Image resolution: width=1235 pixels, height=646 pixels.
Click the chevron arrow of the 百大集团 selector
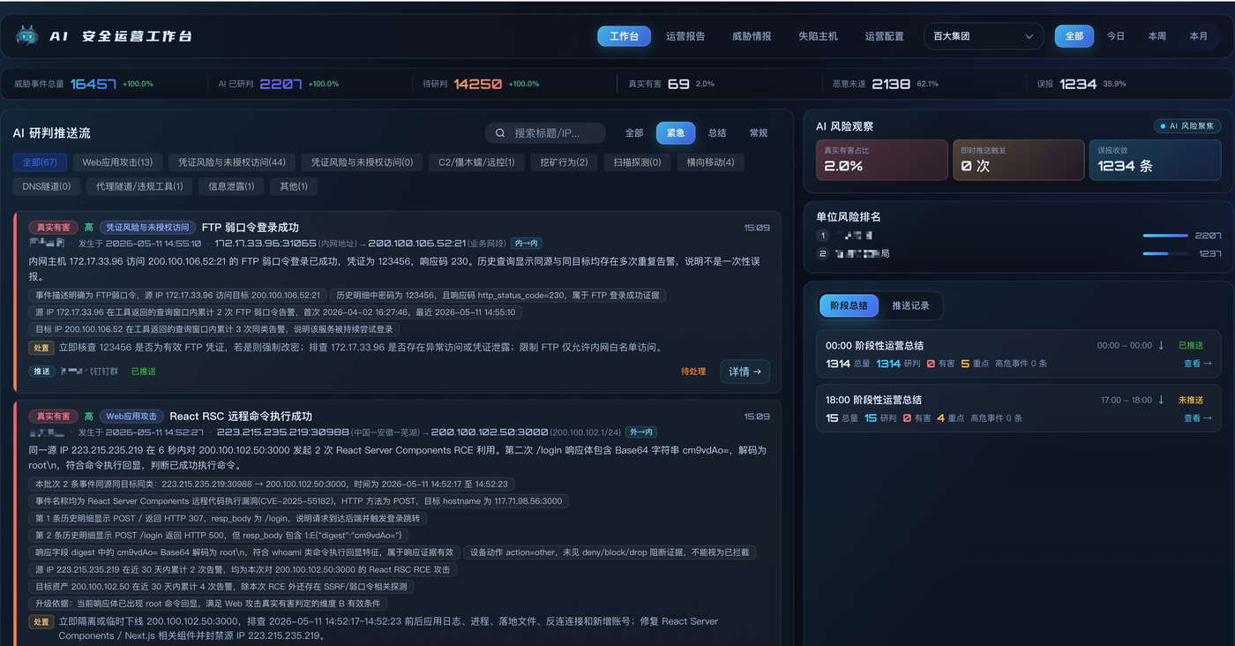1029,36
